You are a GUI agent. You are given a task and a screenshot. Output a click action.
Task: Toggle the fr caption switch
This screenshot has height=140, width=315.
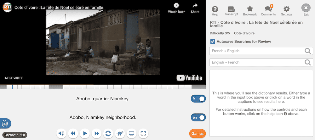(198, 99)
